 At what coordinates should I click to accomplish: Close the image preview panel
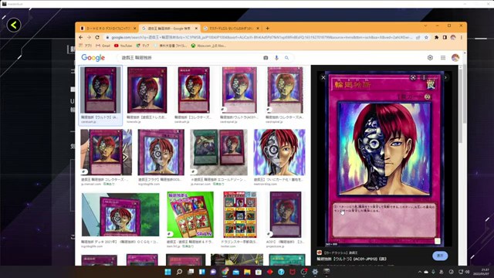[x=323, y=77]
